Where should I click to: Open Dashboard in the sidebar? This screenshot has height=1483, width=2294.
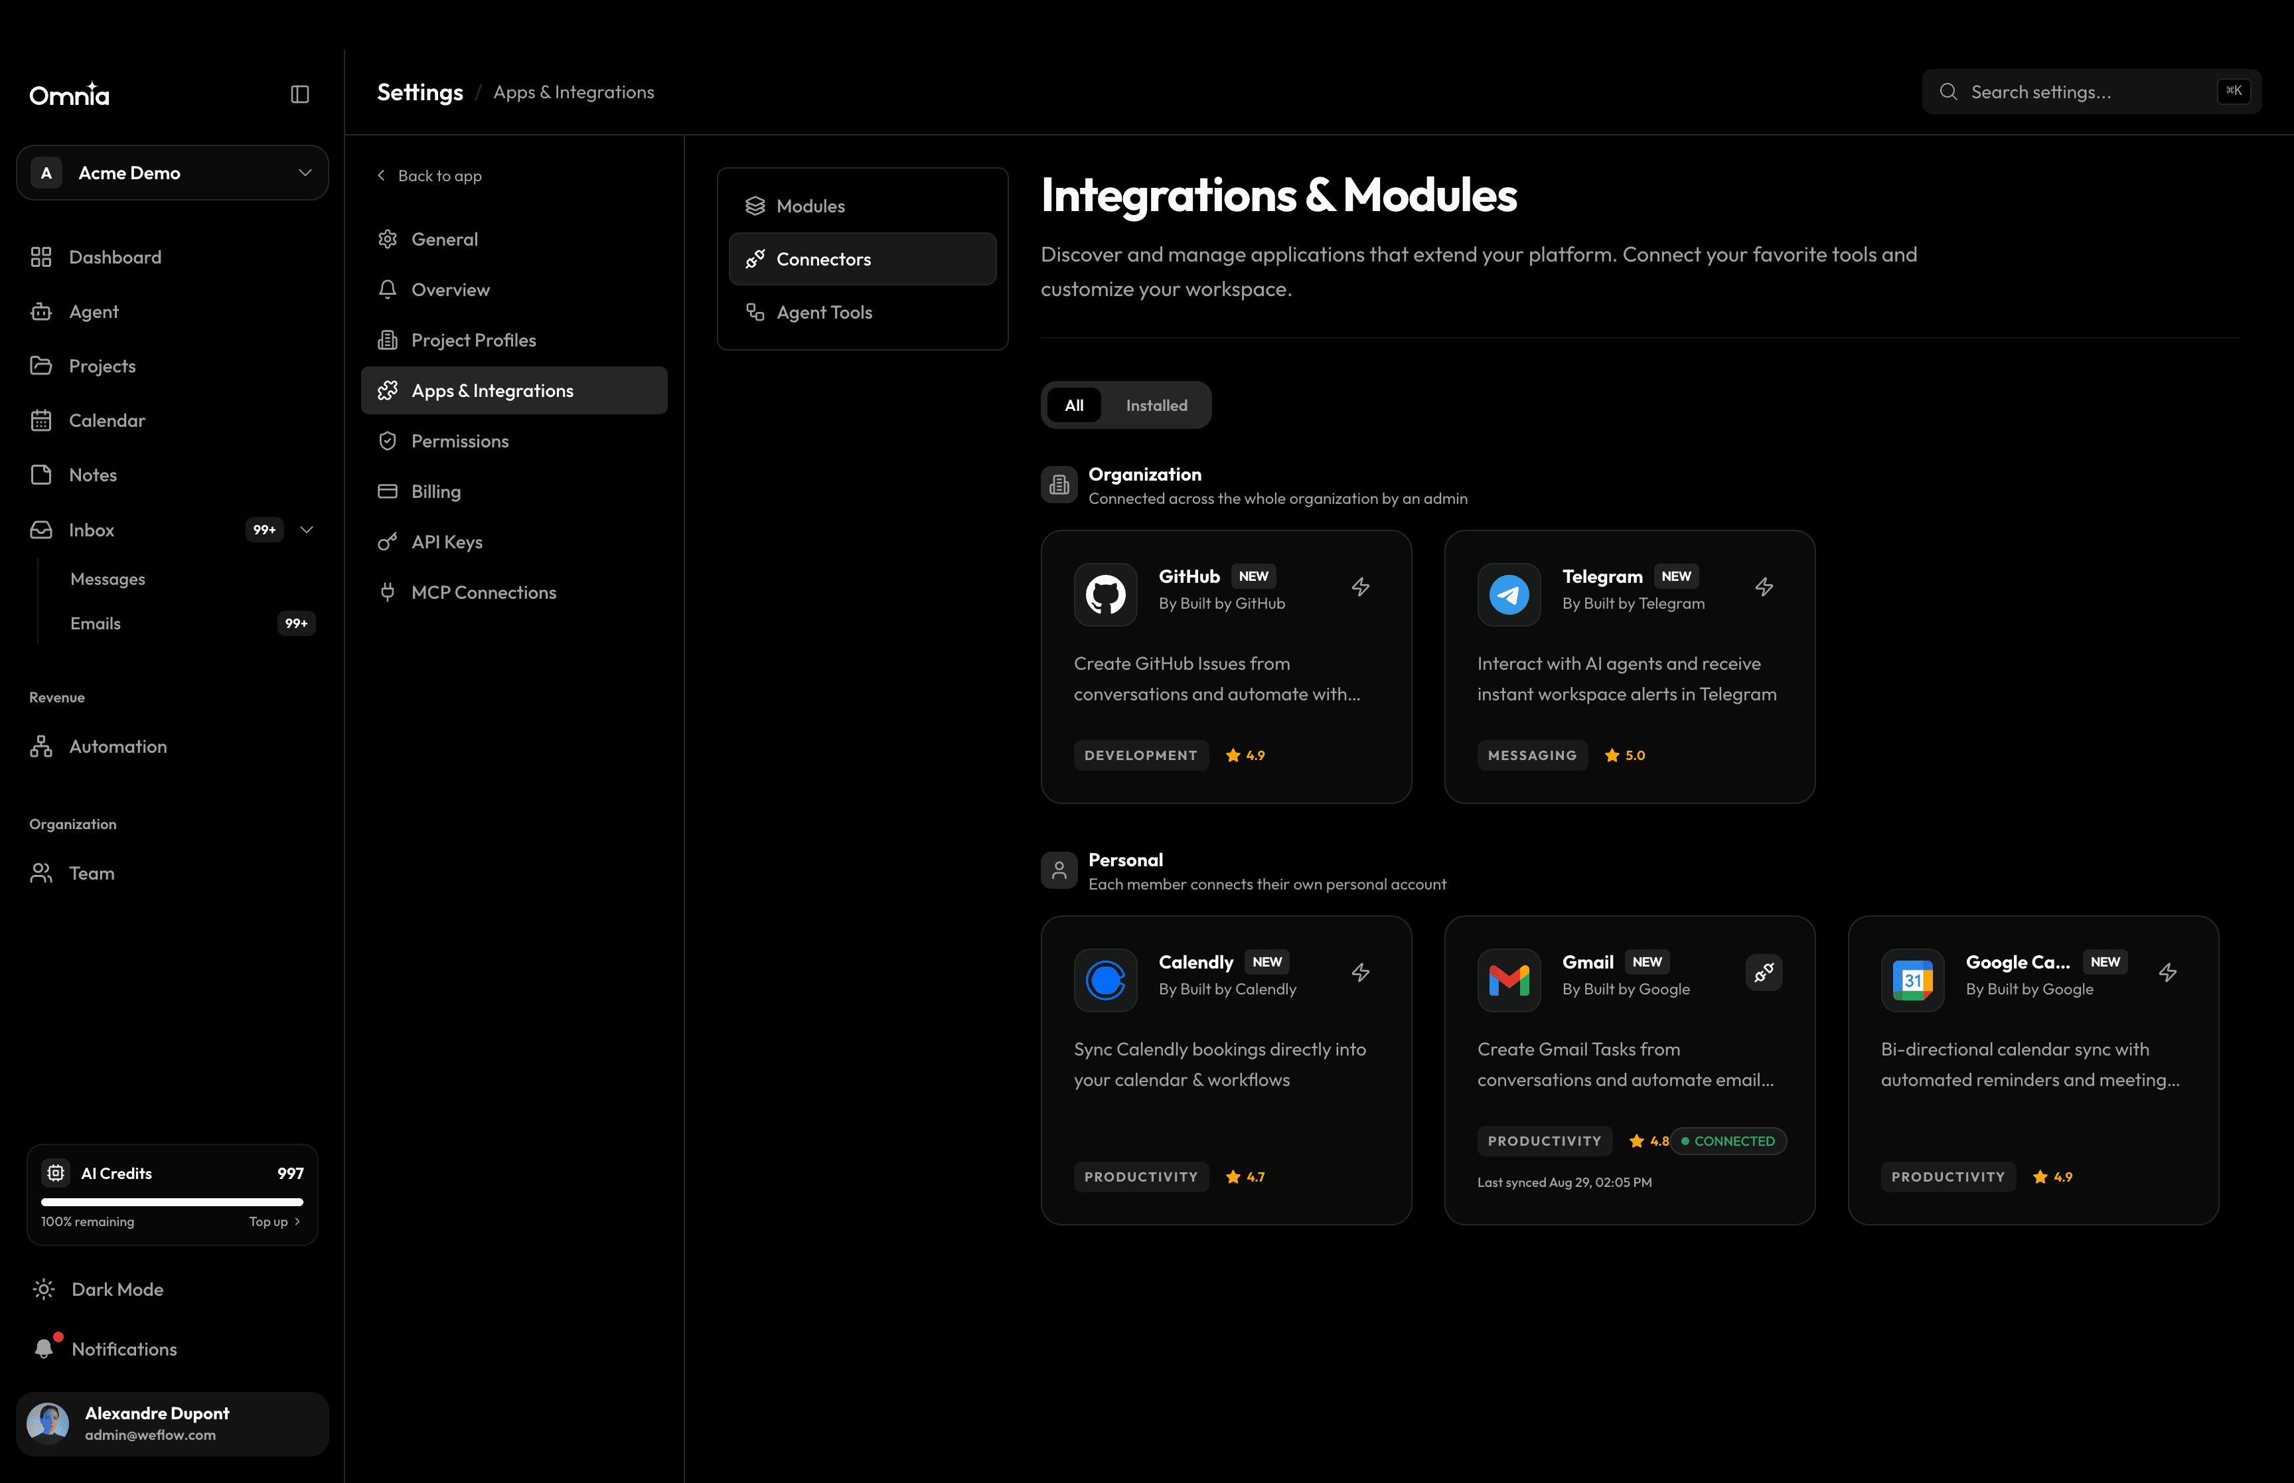[x=173, y=257]
